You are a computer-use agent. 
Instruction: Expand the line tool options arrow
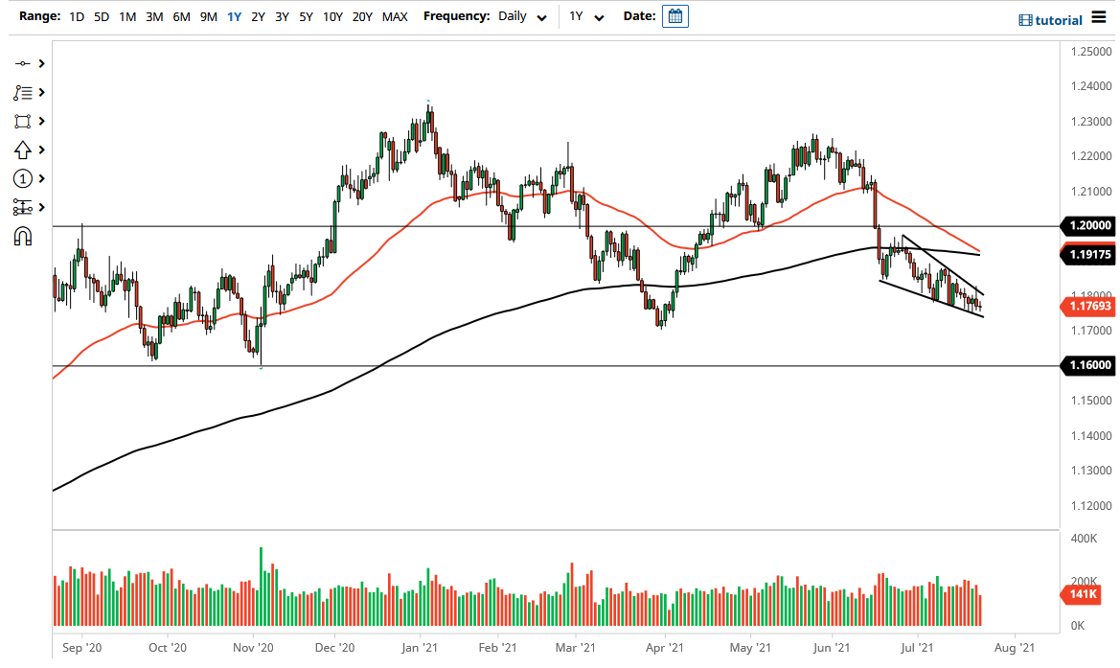[42, 63]
